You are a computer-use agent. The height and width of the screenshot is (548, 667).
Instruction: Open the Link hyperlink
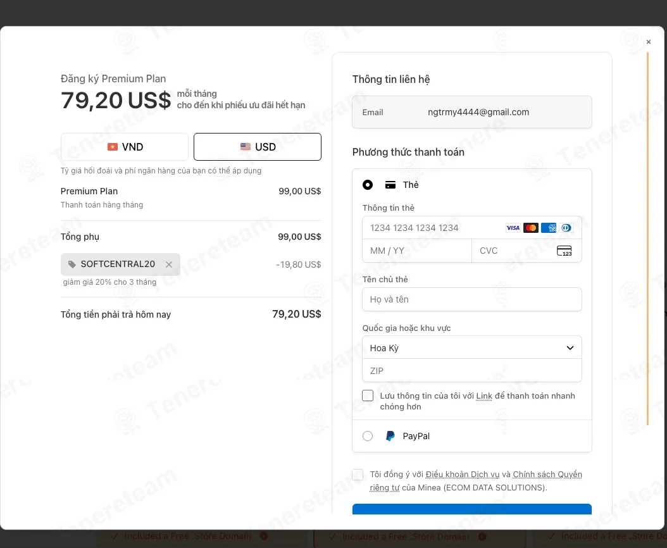pyautogui.click(x=484, y=396)
